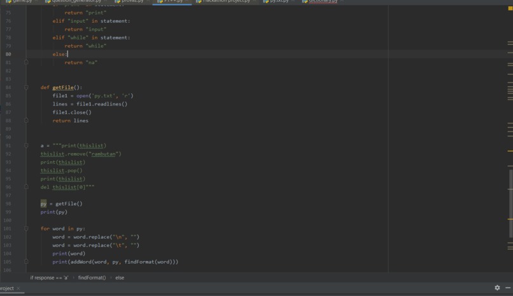
Task: Toggle fold end marker at line 96
Action: pos(26,187)
